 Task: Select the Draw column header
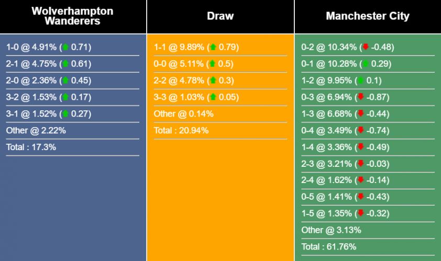220,16
